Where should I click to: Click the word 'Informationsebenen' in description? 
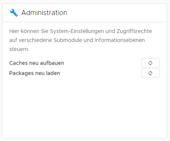click(120, 40)
